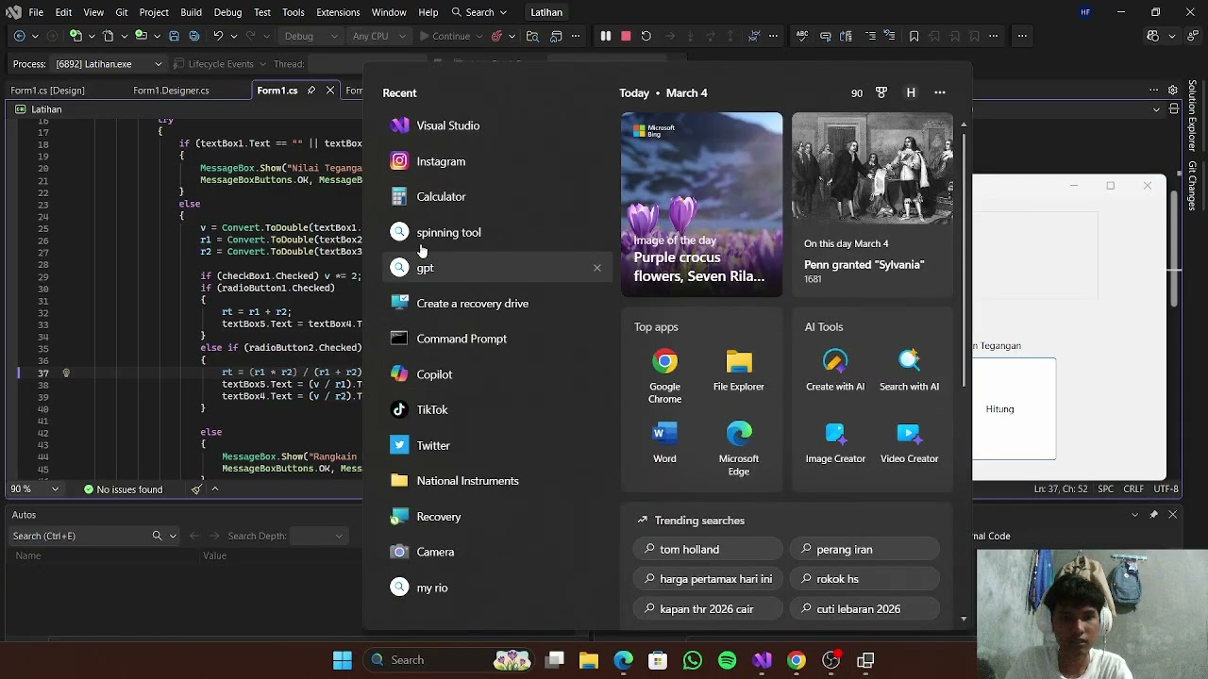Open the 'H' account button in search panel
The width and height of the screenshot is (1208, 679).
pyautogui.click(x=911, y=92)
